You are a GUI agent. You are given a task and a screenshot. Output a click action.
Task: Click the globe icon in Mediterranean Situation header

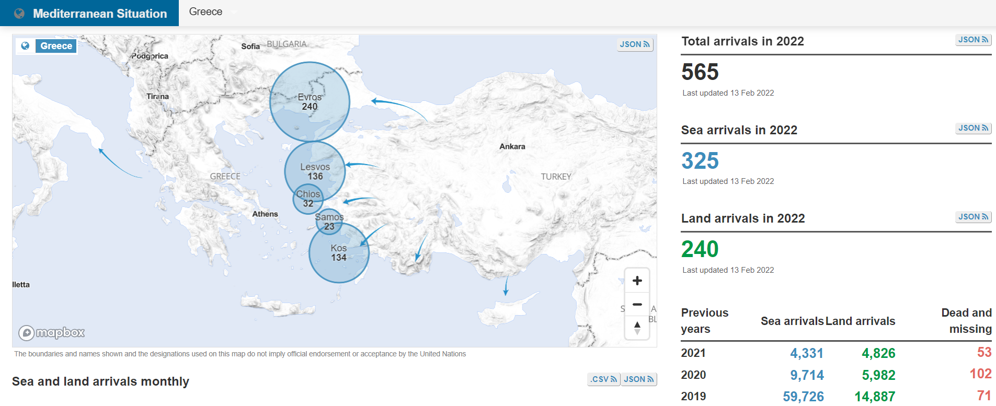coord(19,14)
